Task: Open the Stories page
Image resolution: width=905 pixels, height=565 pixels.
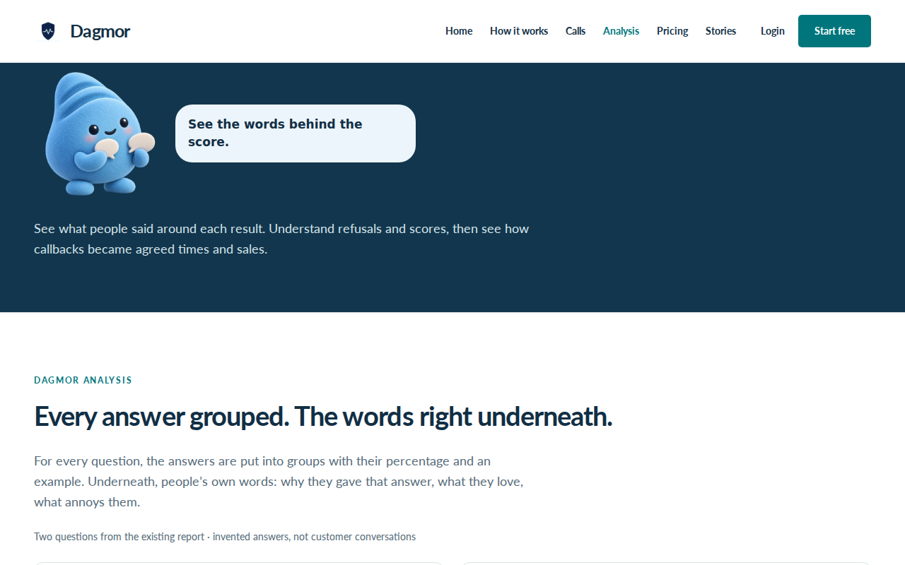Action: pyautogui.click(x=720, y=31)
